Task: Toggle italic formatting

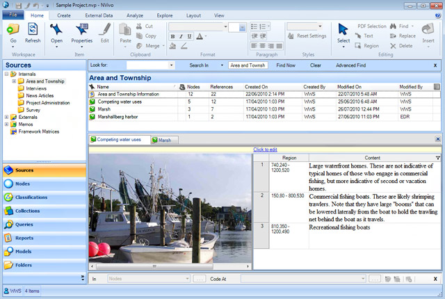Action: [181, 36]
